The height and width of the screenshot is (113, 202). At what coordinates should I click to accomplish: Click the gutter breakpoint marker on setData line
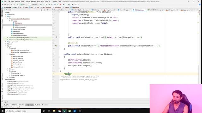tap(56, 37)
